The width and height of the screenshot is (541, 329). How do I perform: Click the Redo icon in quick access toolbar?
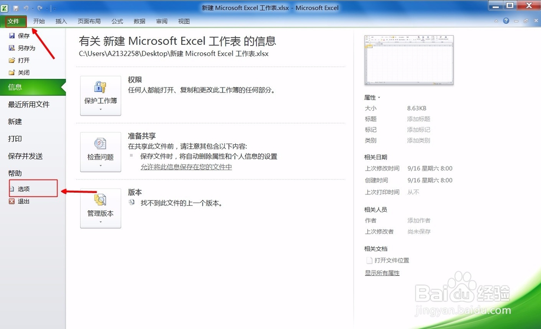point(39,8)
